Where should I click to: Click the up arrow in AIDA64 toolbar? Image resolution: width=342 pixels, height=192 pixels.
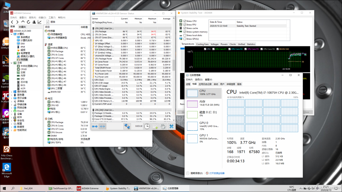tap(23, 22)
